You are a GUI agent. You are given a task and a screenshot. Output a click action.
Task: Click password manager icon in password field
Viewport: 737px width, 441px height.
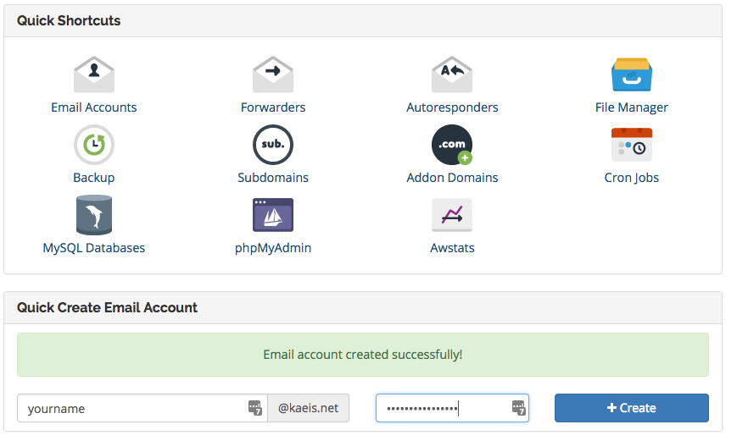click(x=519, y=408)
